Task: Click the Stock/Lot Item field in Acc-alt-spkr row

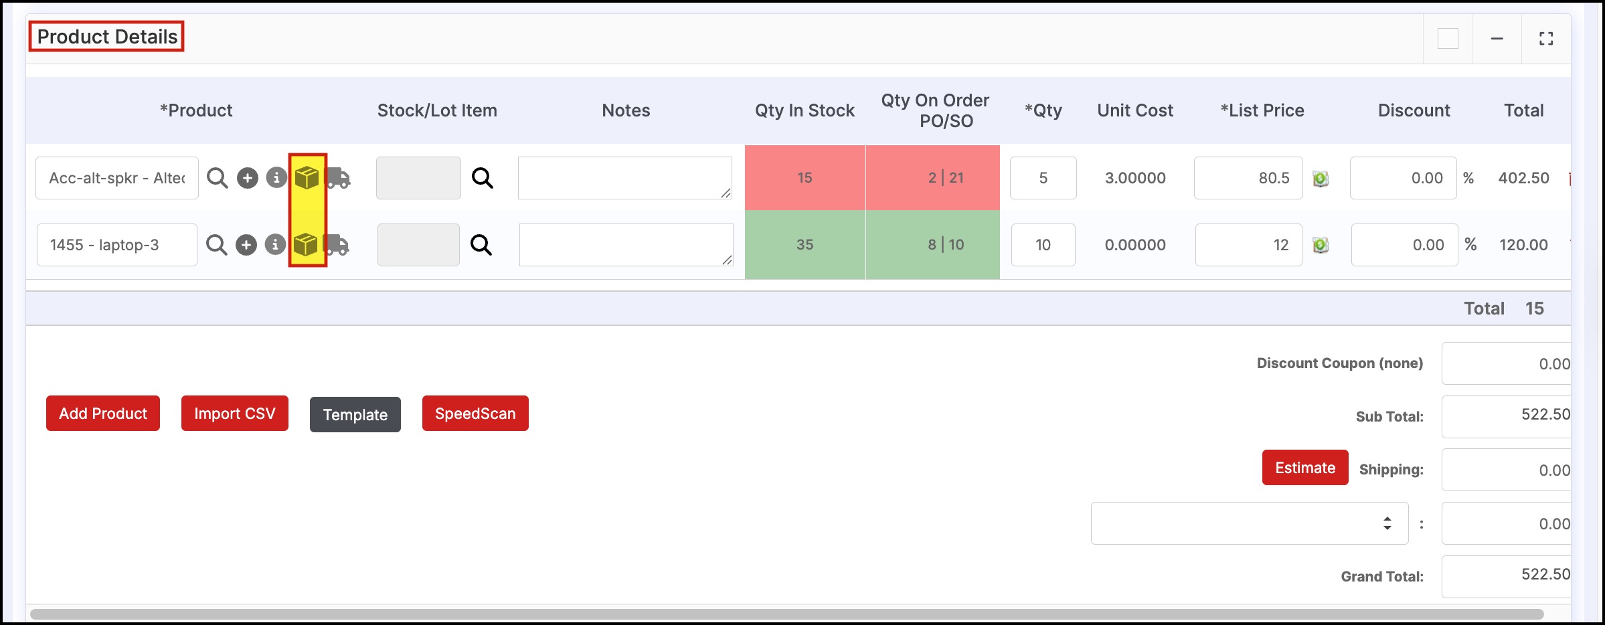Action: [x=418, y=178]
